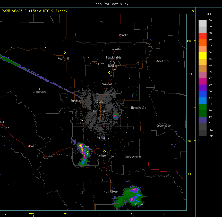Click the Stettler city label

tap(163, 61)
